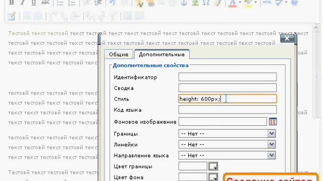
Task: Insert a bulleted list
Action: click(x=60, y=3)
